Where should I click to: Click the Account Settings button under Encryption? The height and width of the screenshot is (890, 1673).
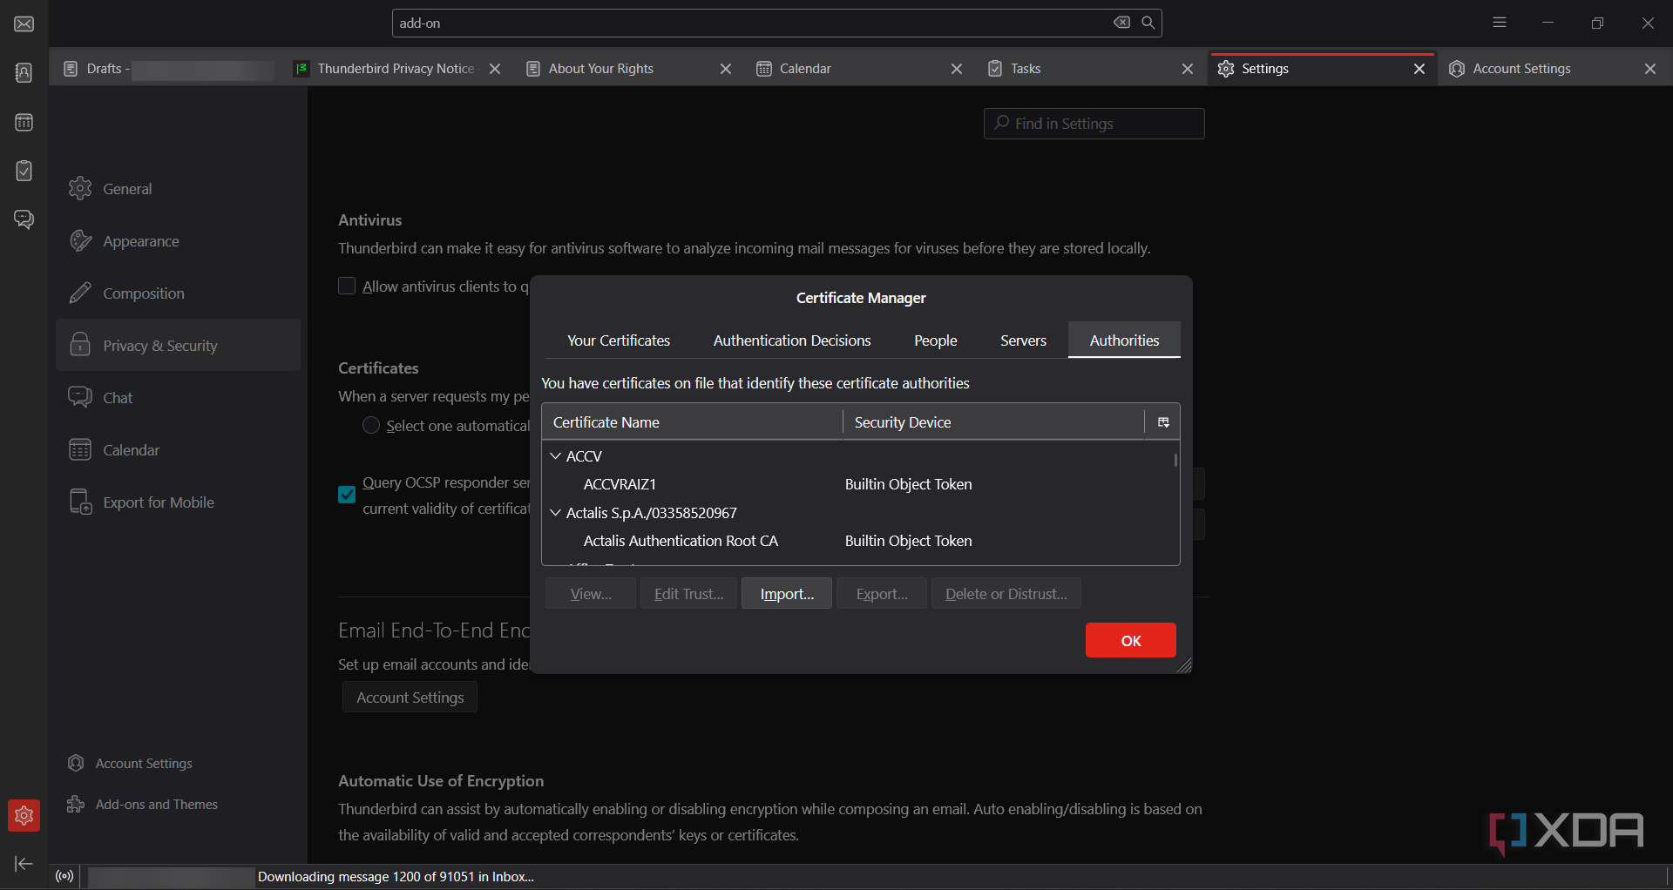410,698
